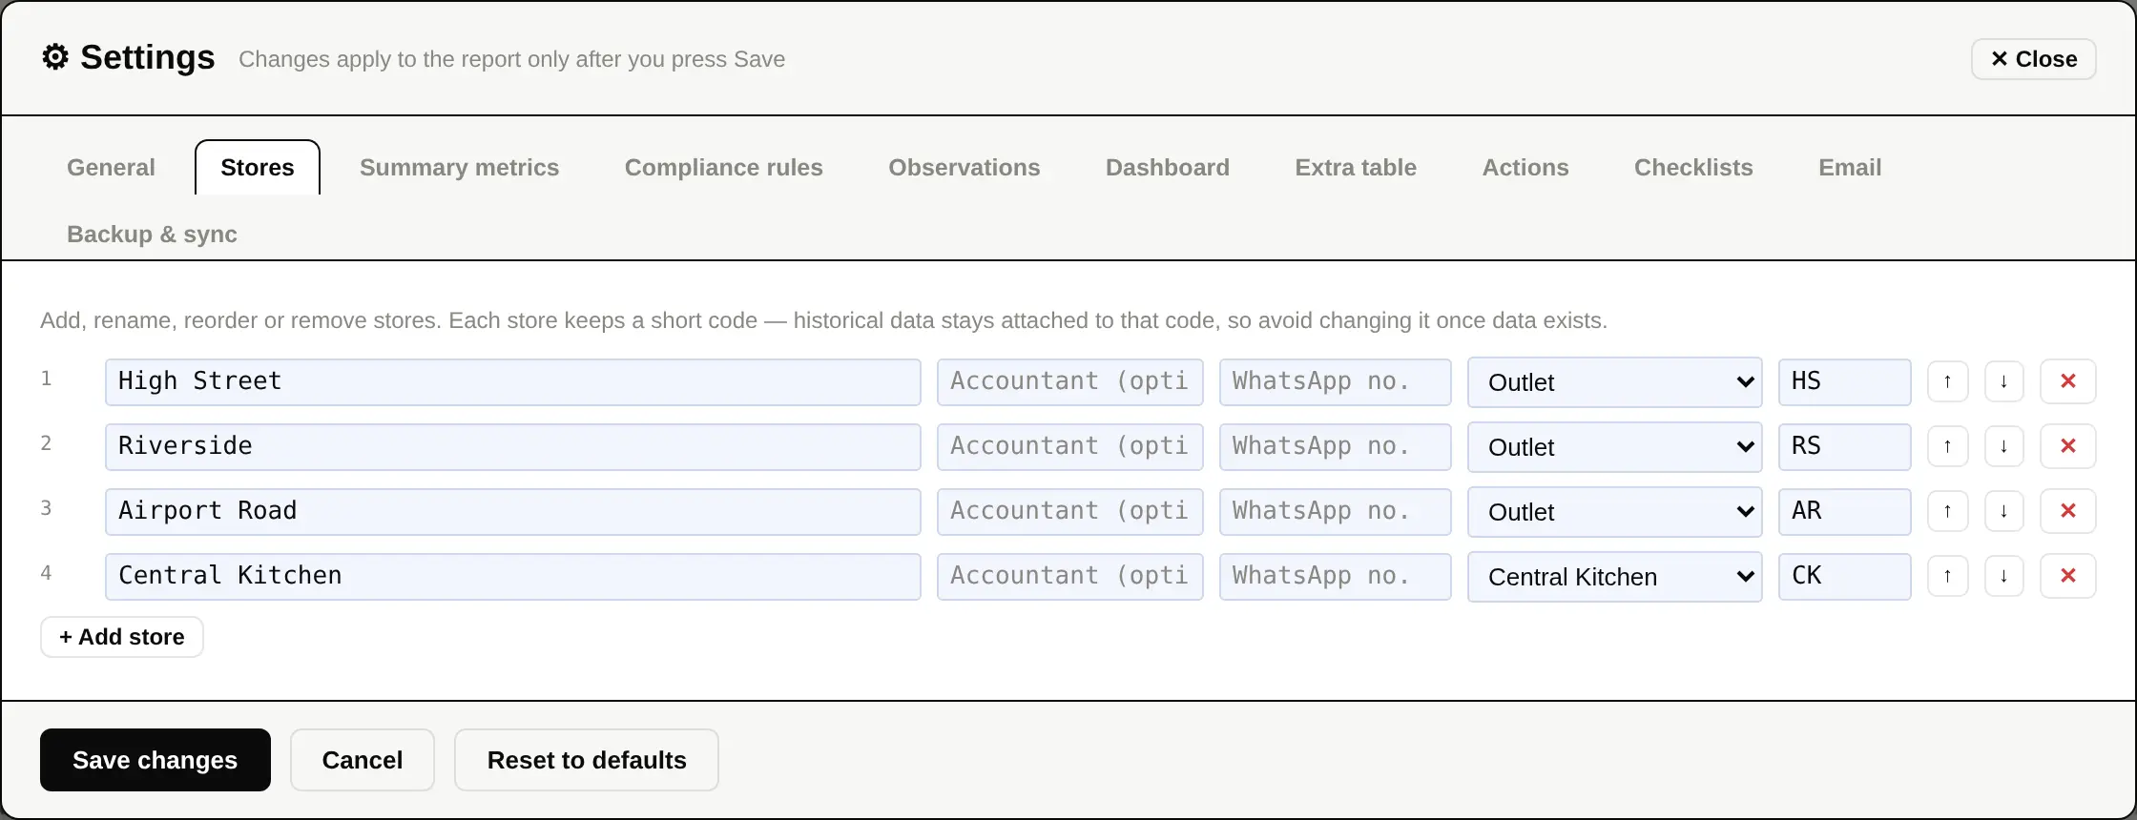Viewport: 2137px width, 820px height.
Task: Remove the Central Kitchen store
Action: (x=2067, y=576)
